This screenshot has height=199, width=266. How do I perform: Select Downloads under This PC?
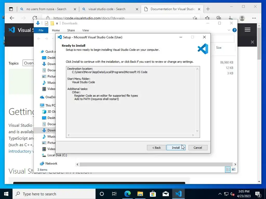(x=49, y=130)
